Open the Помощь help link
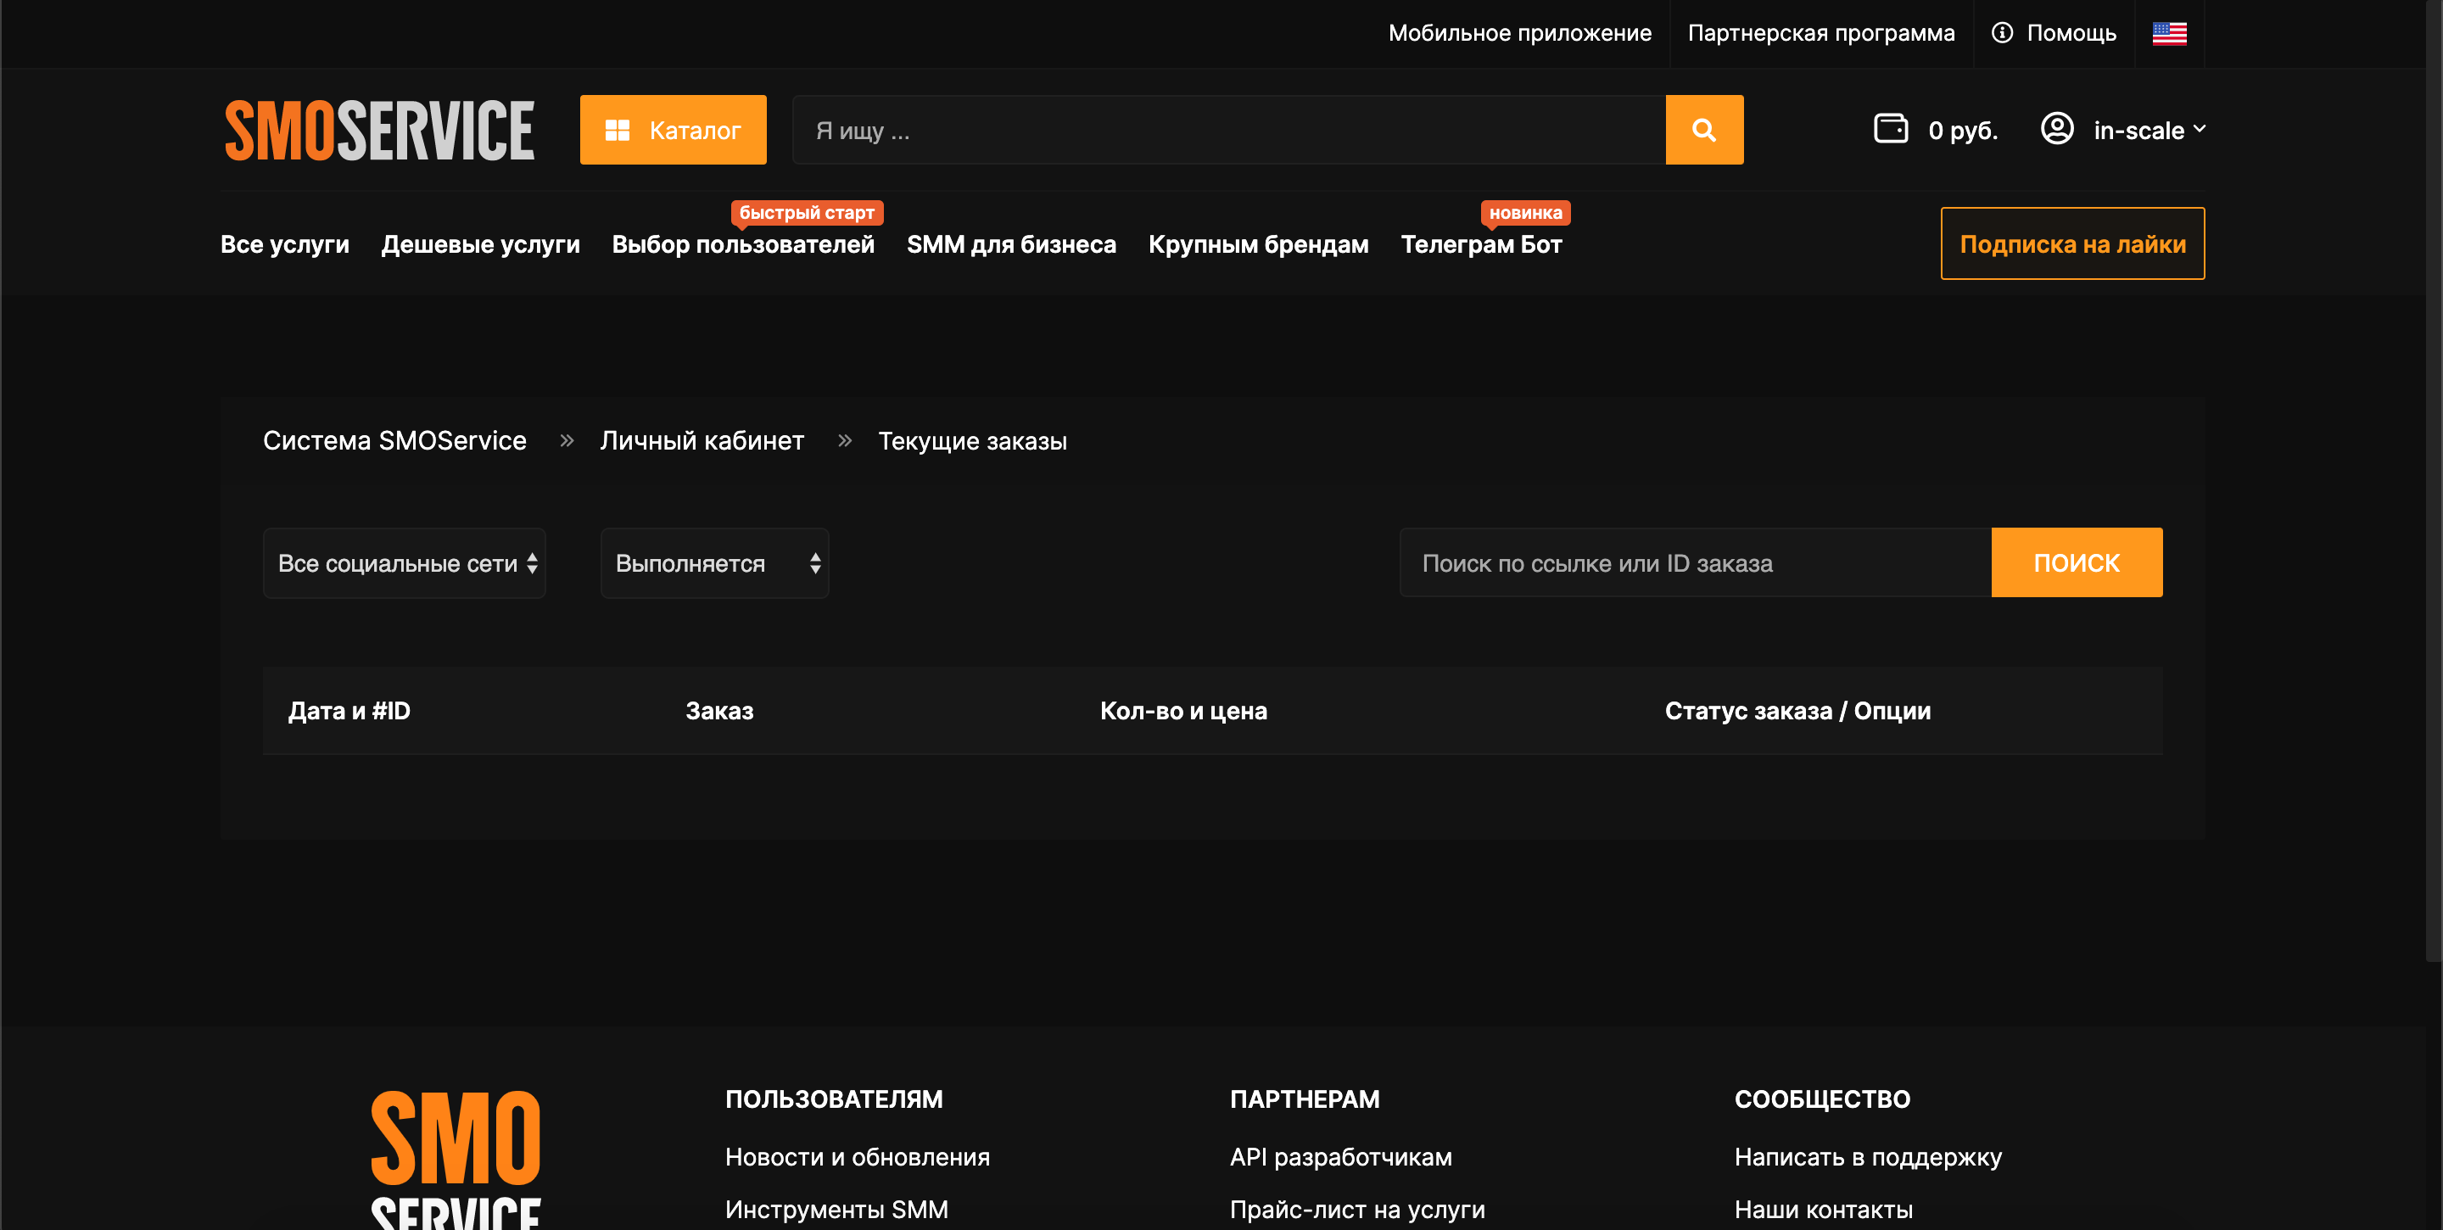 pos(2071,33)
